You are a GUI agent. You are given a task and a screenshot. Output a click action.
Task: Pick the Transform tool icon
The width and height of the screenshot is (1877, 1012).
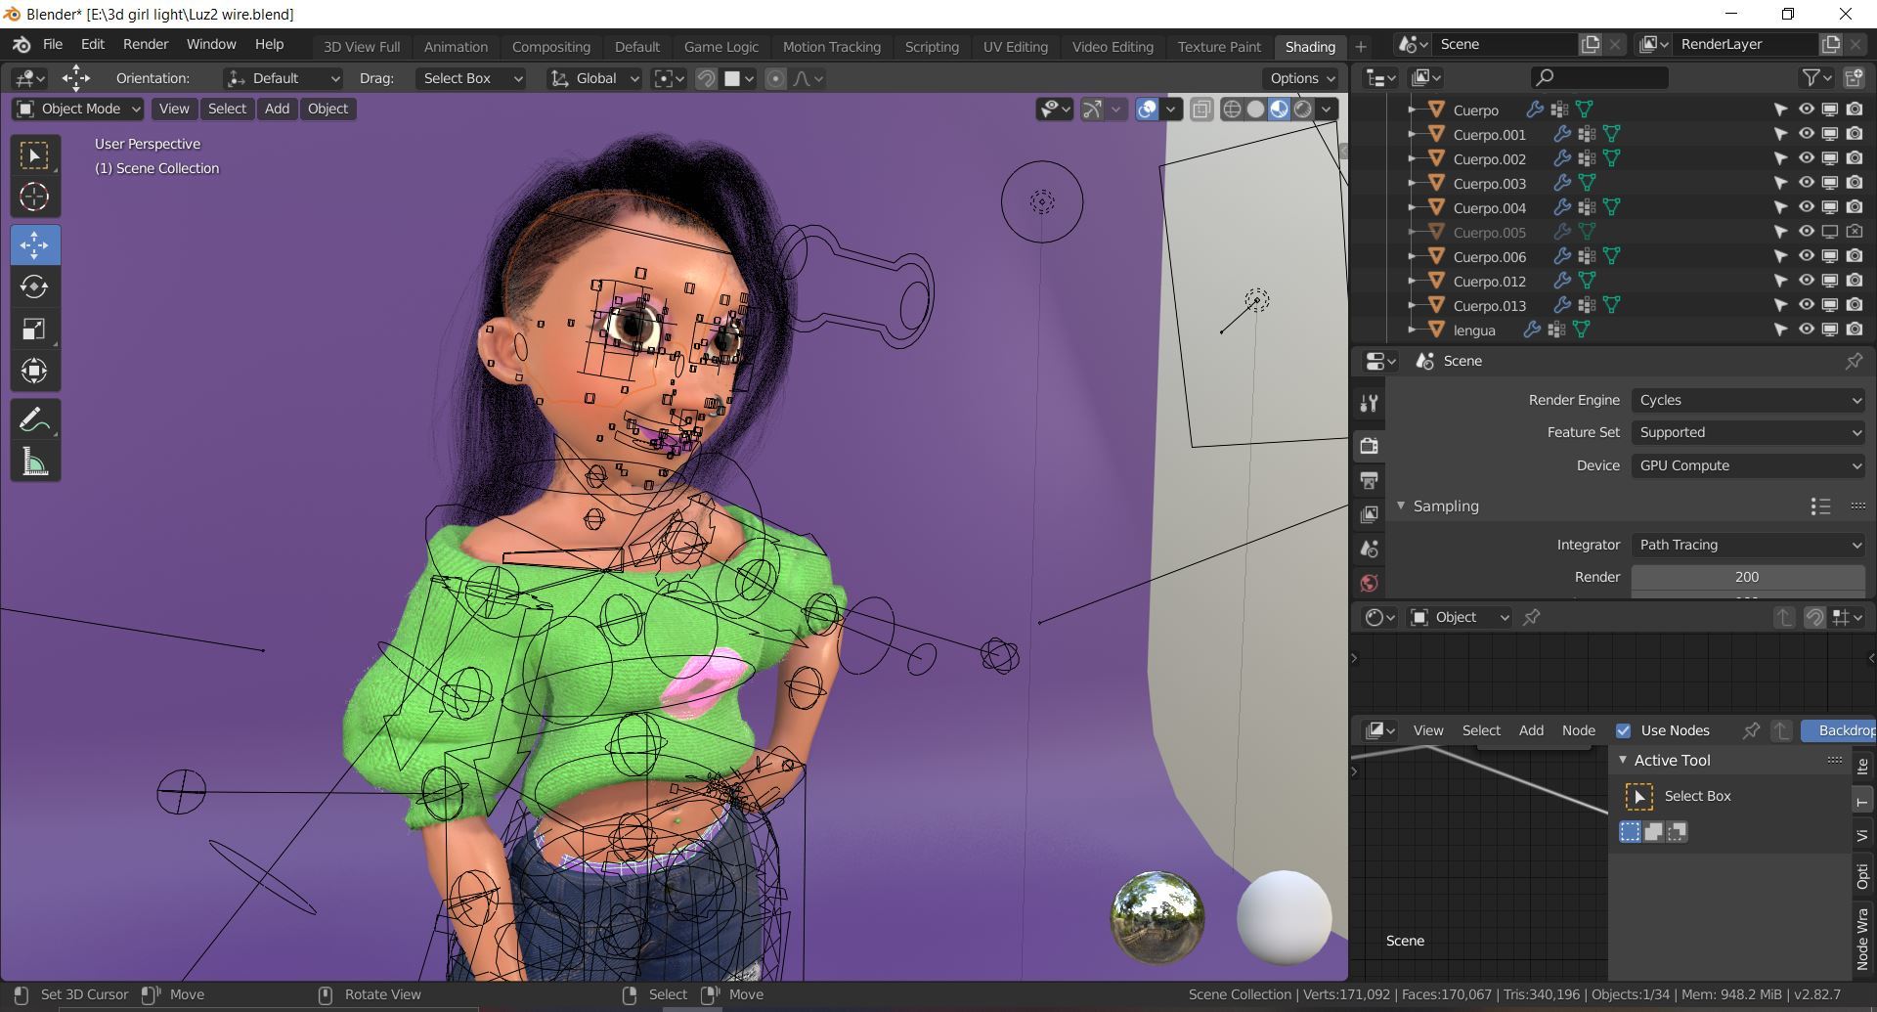pos(34,371)
